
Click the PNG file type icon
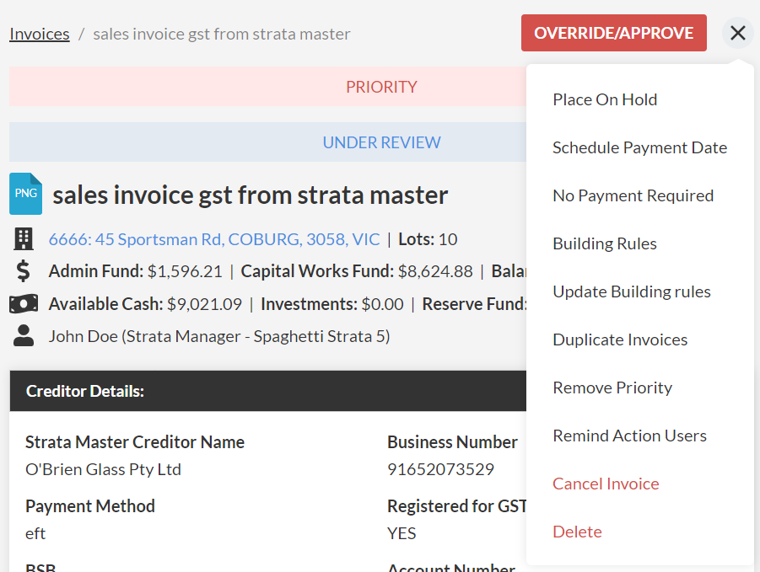click(25, 194)
